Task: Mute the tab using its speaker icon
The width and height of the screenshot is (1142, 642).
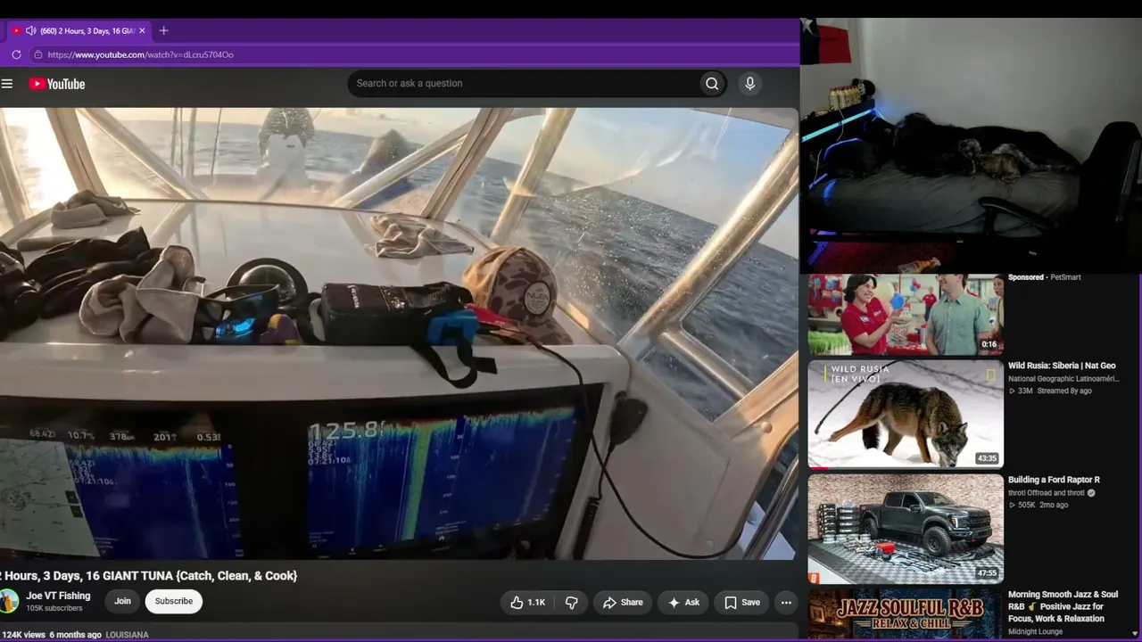Action: pyautogui.click(x=31, y=30)
